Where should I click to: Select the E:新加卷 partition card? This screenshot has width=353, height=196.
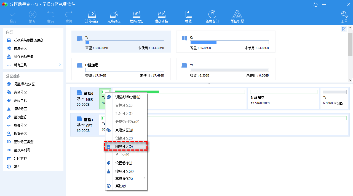(x=121, y=69)
